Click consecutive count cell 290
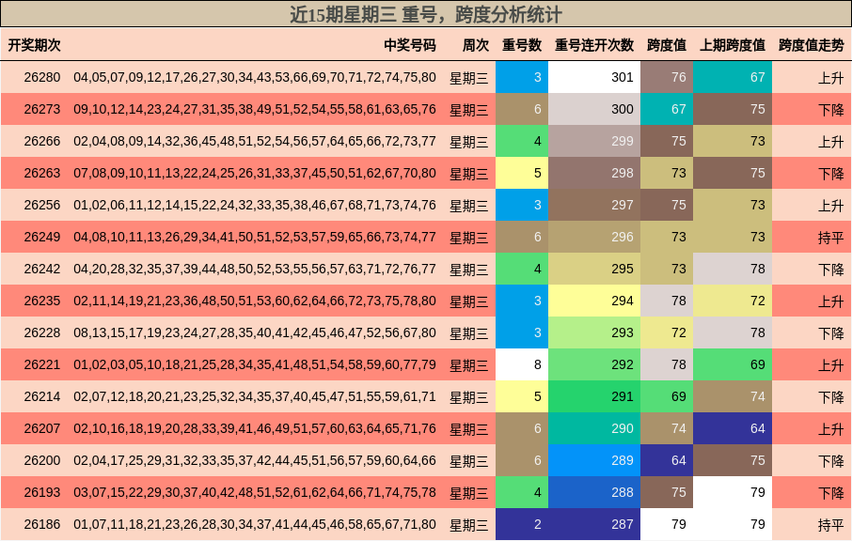 tap(594, 428)
